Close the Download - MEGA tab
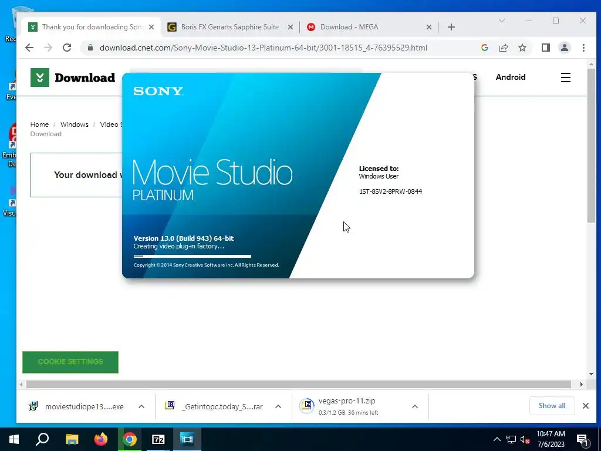Image resolution: width=601 pixels, height=451 pixels. 429,27
